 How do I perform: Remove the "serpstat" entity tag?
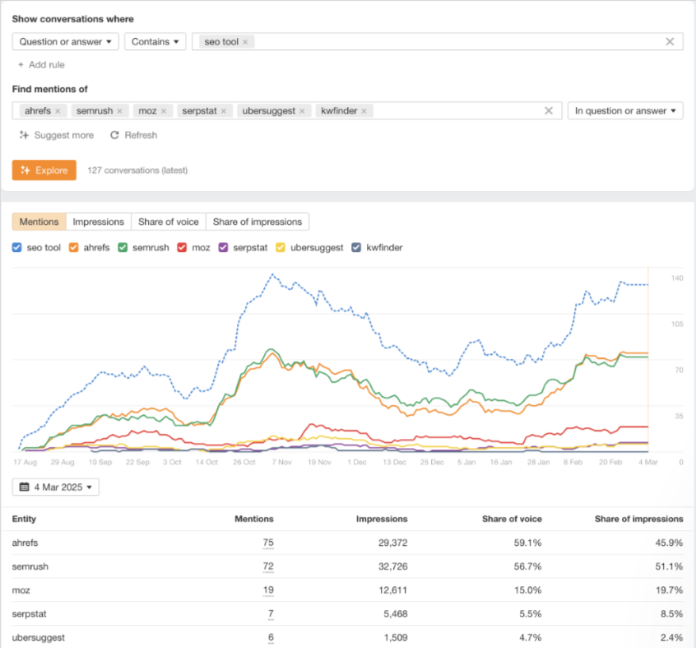click(x=225, y=110)
